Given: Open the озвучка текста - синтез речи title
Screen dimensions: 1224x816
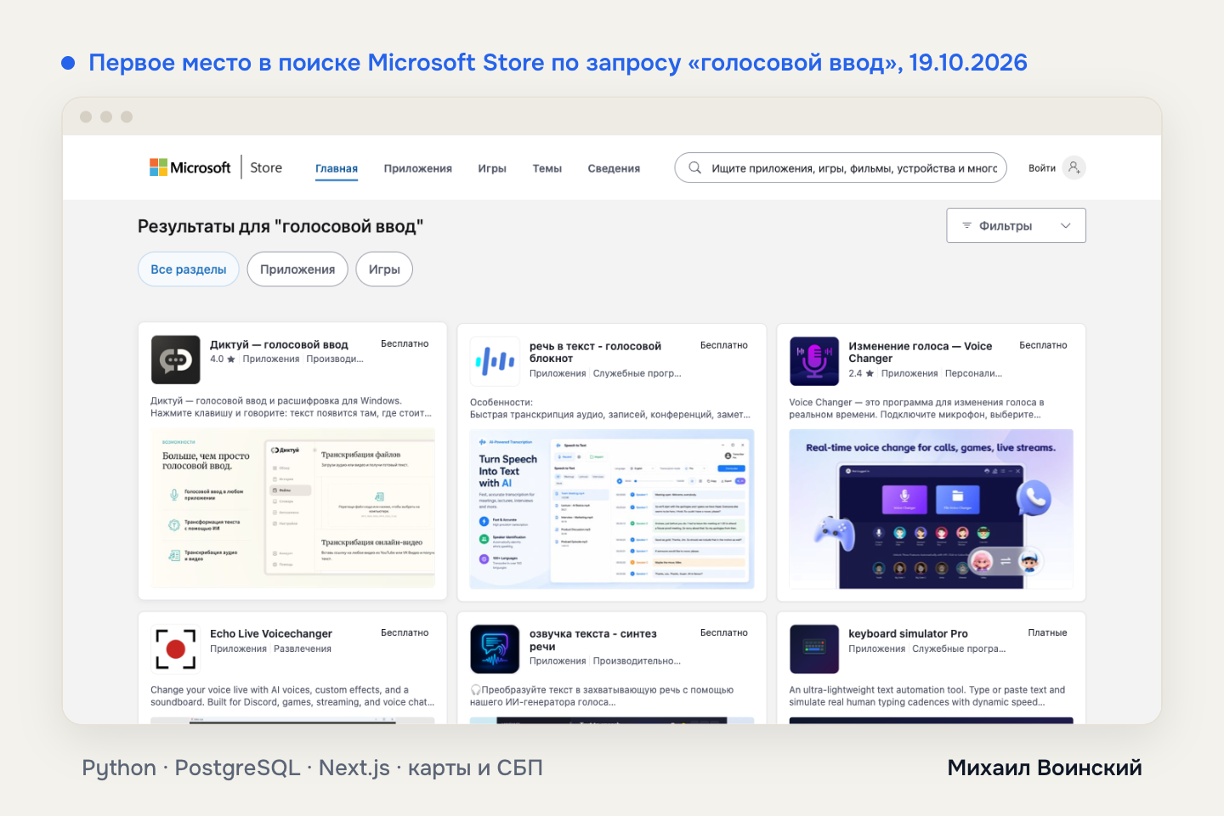Looking at the screenshot, I should (x=593, y=640).
